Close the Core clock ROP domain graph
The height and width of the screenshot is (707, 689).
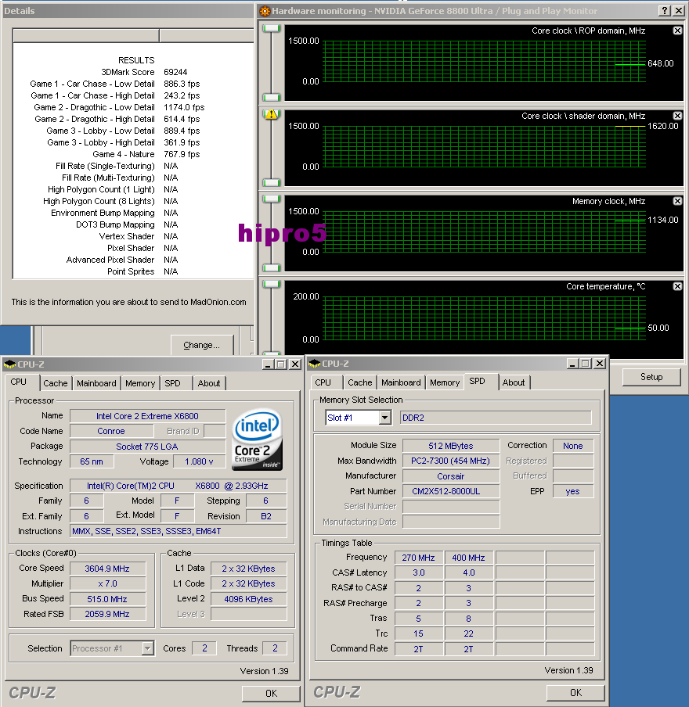(676, 31)
